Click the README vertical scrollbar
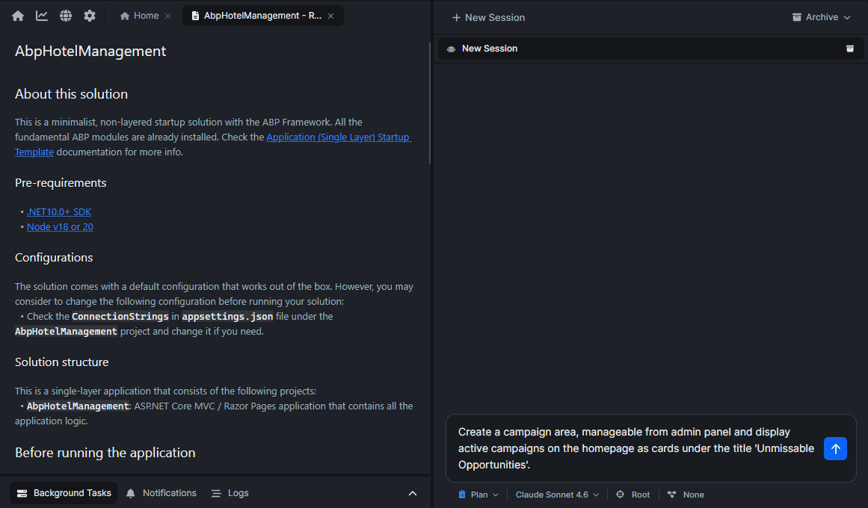868x508 pixels. point(430,104)
